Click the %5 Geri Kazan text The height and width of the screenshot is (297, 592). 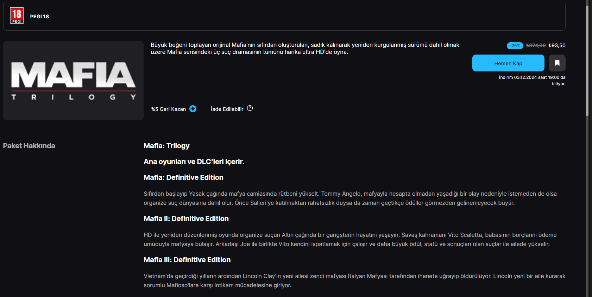(x=169, y=109)
